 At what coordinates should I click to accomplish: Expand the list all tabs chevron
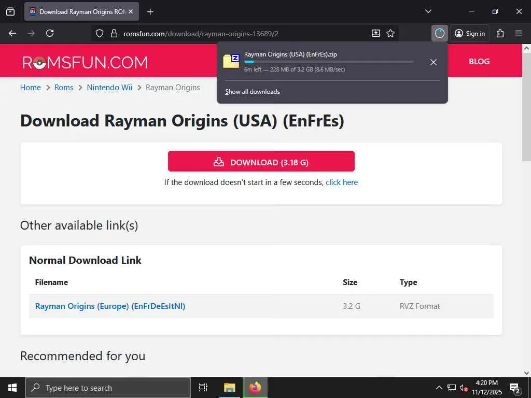(x=428, y=11)
